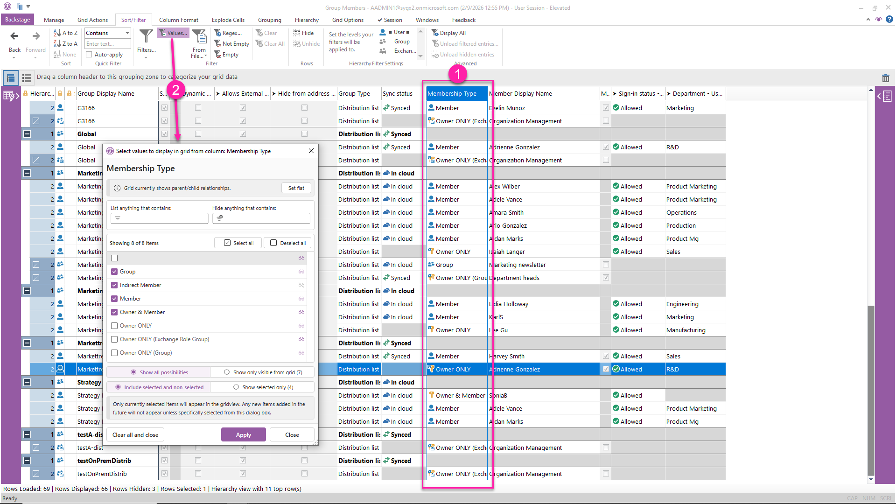The image size is (896, 504).
Task: Sort column A to Z
Action: click(66, 33)
